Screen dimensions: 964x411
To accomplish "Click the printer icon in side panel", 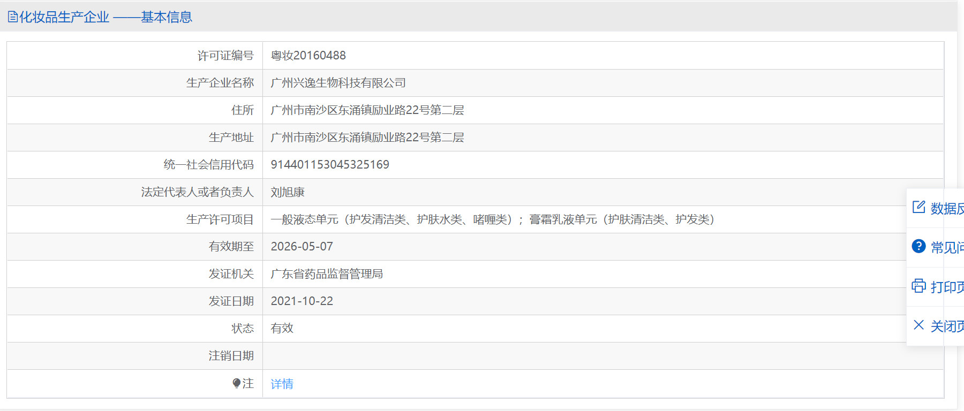I will click(x=918, y=286).
